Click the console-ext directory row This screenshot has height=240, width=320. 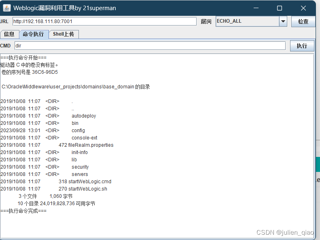click(x=49, y=138)
